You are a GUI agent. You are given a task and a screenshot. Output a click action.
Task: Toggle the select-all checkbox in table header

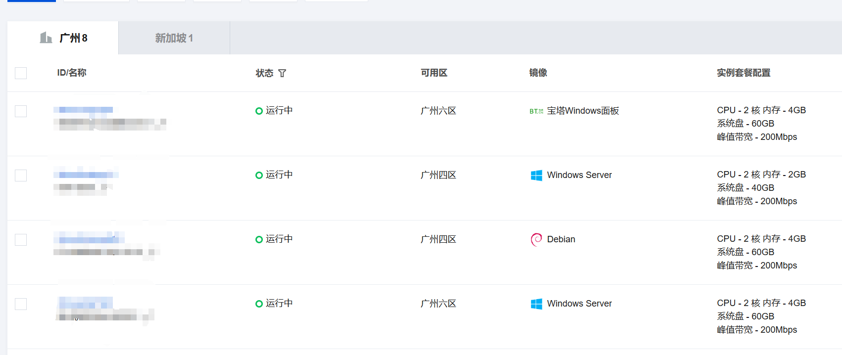click(x=21, y=73)
